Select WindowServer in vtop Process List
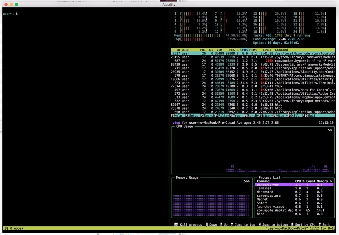The width and height of the screenshot is (339, 235). (294, 185)
